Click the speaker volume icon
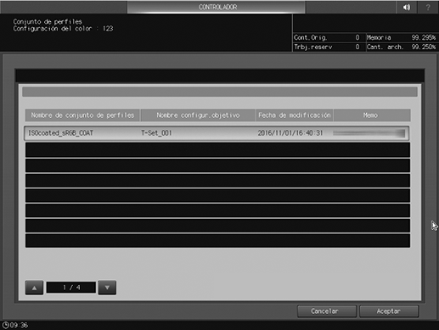 [407, 7]
